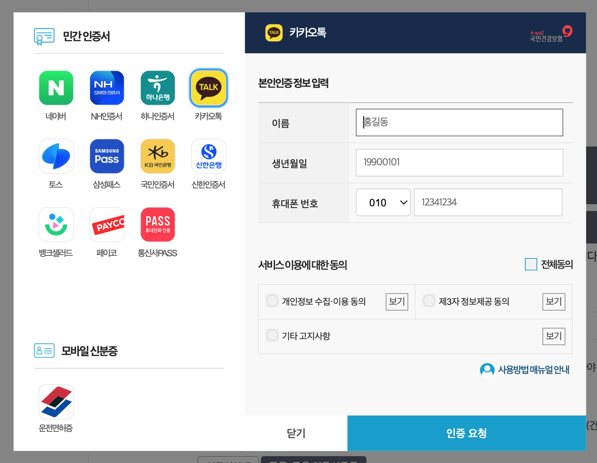Choose the NH mobile certificate icon
Viewport: 597px width, 463px height.
107,88
